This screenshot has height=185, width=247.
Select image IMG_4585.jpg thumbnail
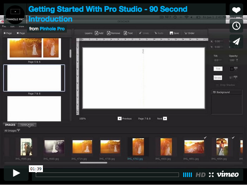click(26, 147)
